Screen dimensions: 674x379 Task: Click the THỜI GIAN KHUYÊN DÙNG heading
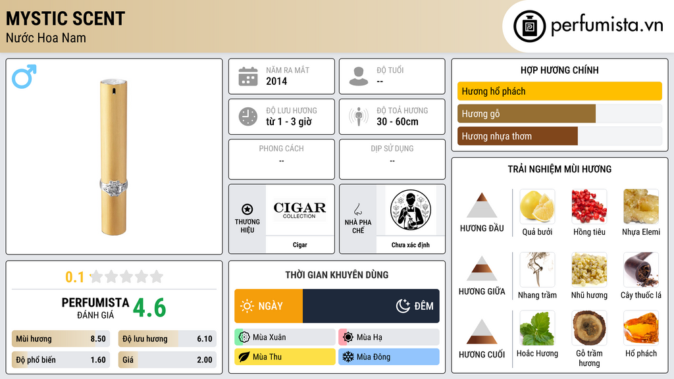(337, 274)
